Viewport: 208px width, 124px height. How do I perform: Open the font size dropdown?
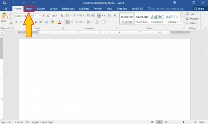tap(40, 16)
